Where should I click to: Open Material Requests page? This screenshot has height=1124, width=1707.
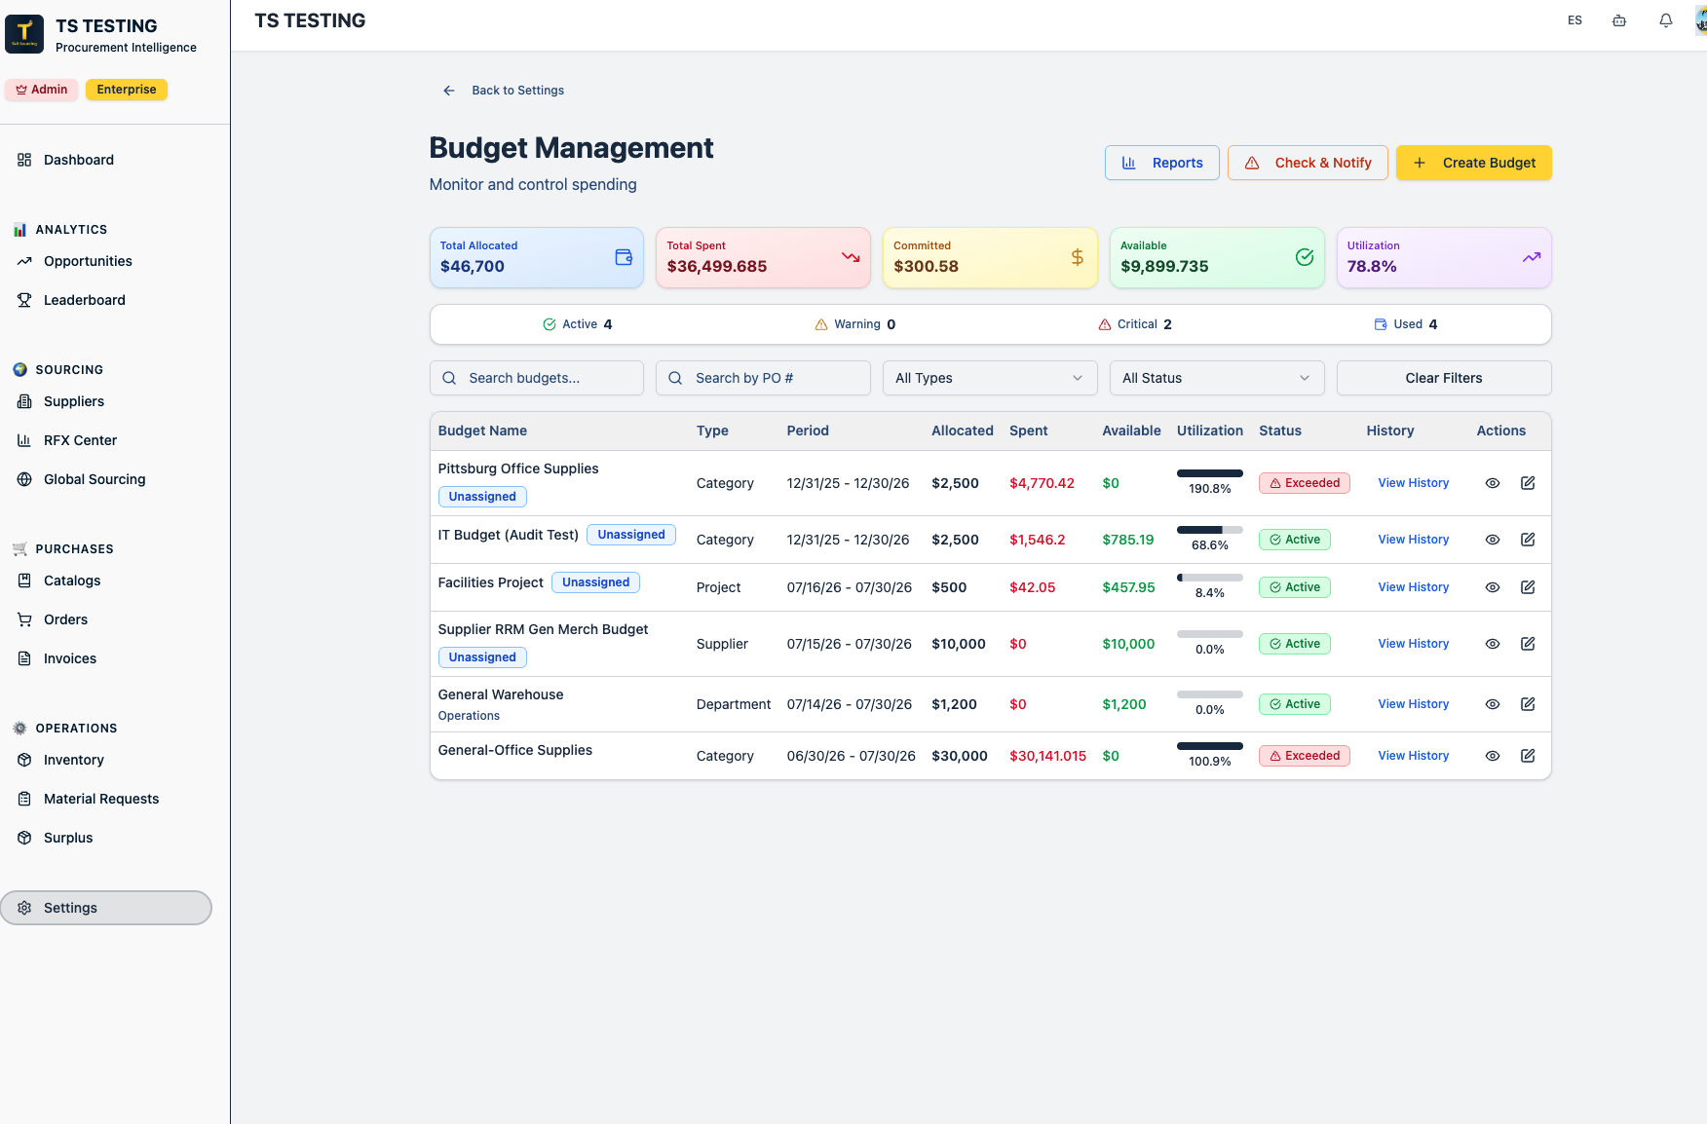point(101,799)
